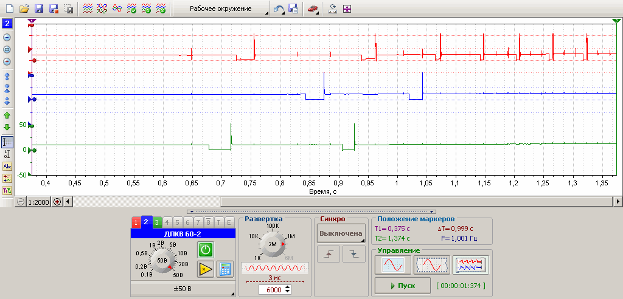Click the red car icon in toolbar
The width and height of the screenshot is (623, 299).
pyautogui.click(x=312, y=9)
